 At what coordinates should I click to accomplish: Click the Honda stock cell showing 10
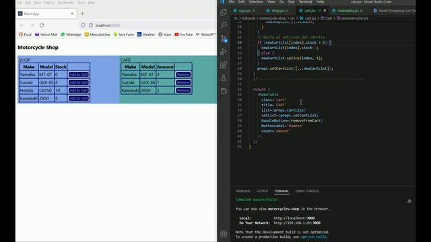click(x=61, y=90)
